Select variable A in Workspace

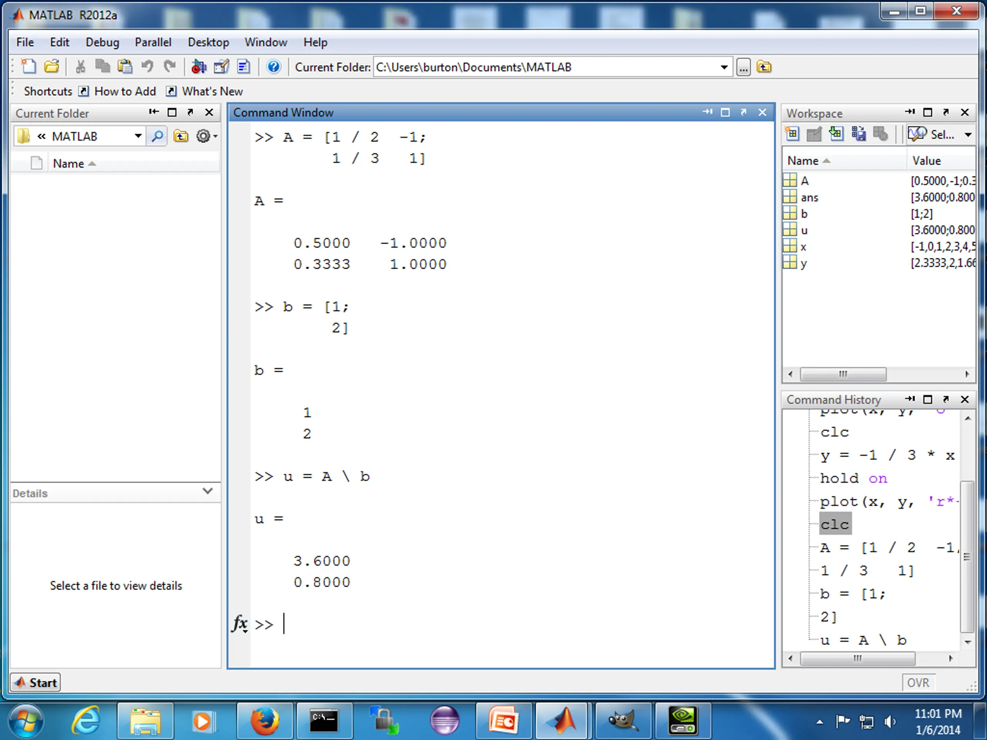point(879,181)
